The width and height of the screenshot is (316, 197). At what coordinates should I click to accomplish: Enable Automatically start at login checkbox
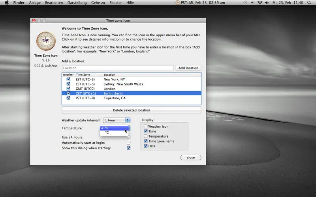pyautogui.click(x=128, y=143)
